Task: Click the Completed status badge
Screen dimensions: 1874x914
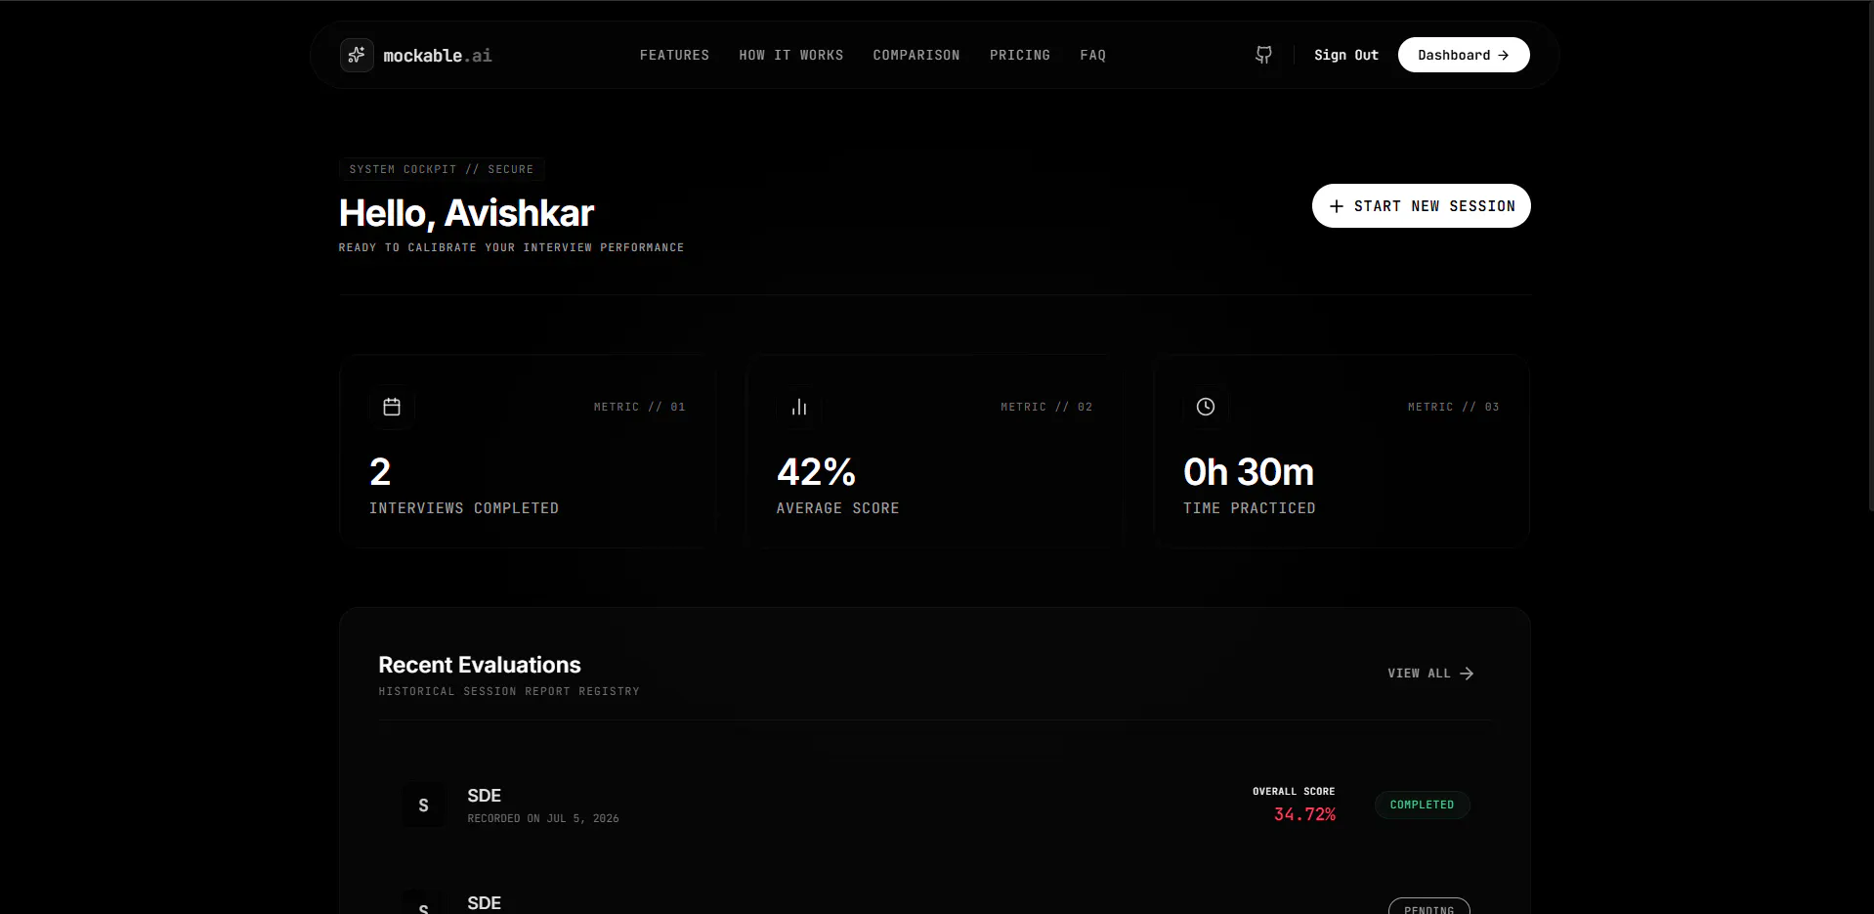Action: [1423, 805]
